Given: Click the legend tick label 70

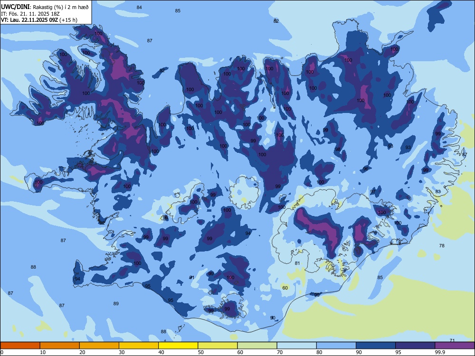Looking at the screenshot, I should coord(280,352).
